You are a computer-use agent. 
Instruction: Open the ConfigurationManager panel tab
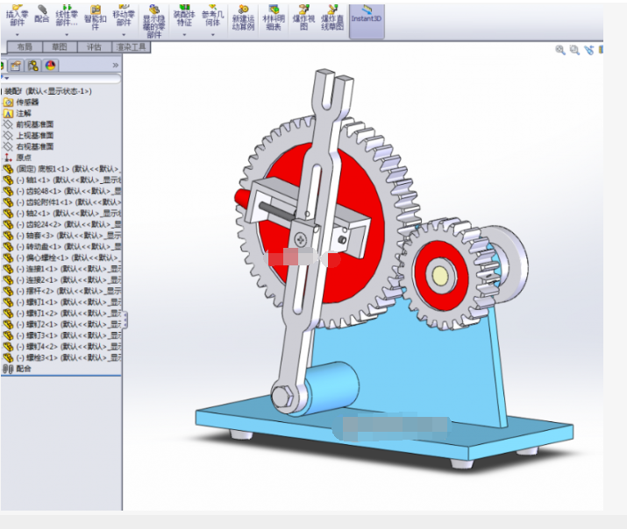[33, 66]
